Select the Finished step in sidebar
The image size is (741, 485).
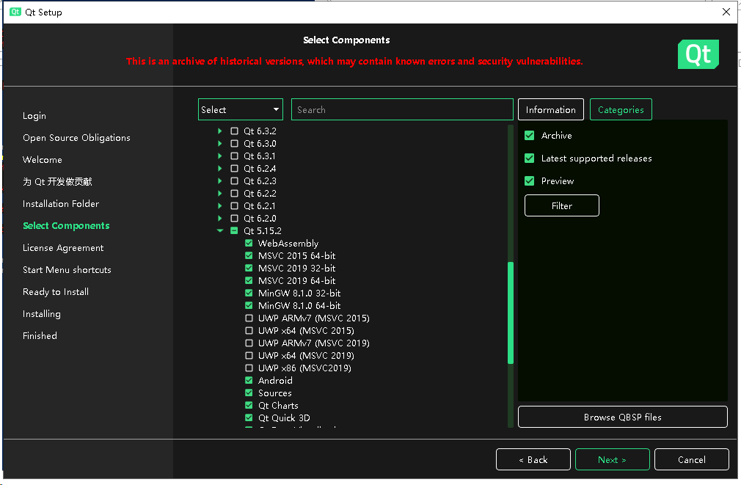[x=40, y=335]
